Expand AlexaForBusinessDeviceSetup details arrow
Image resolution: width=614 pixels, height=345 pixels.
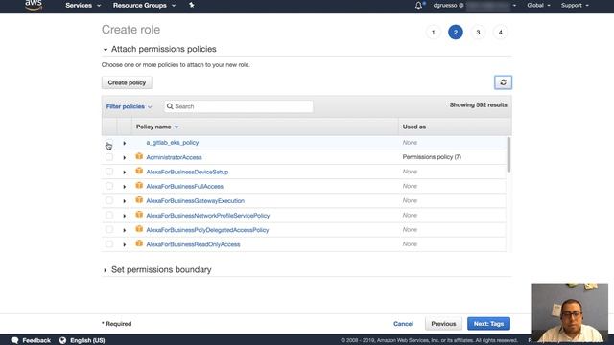[125, 172]
